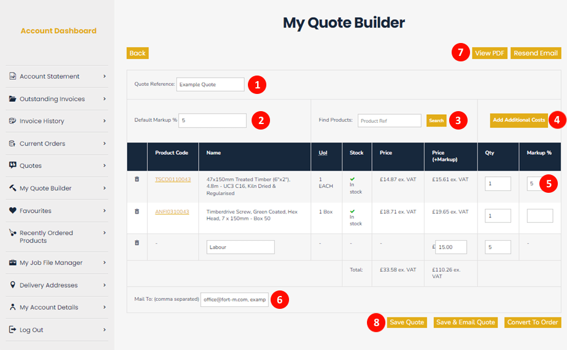This screenshot has width=567, height=350.
Task: Delete the Labour row with trash icon
Action: pos(137,243)
